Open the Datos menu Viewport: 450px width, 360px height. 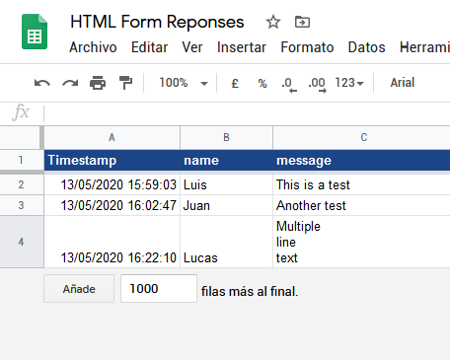pos(366,47)
